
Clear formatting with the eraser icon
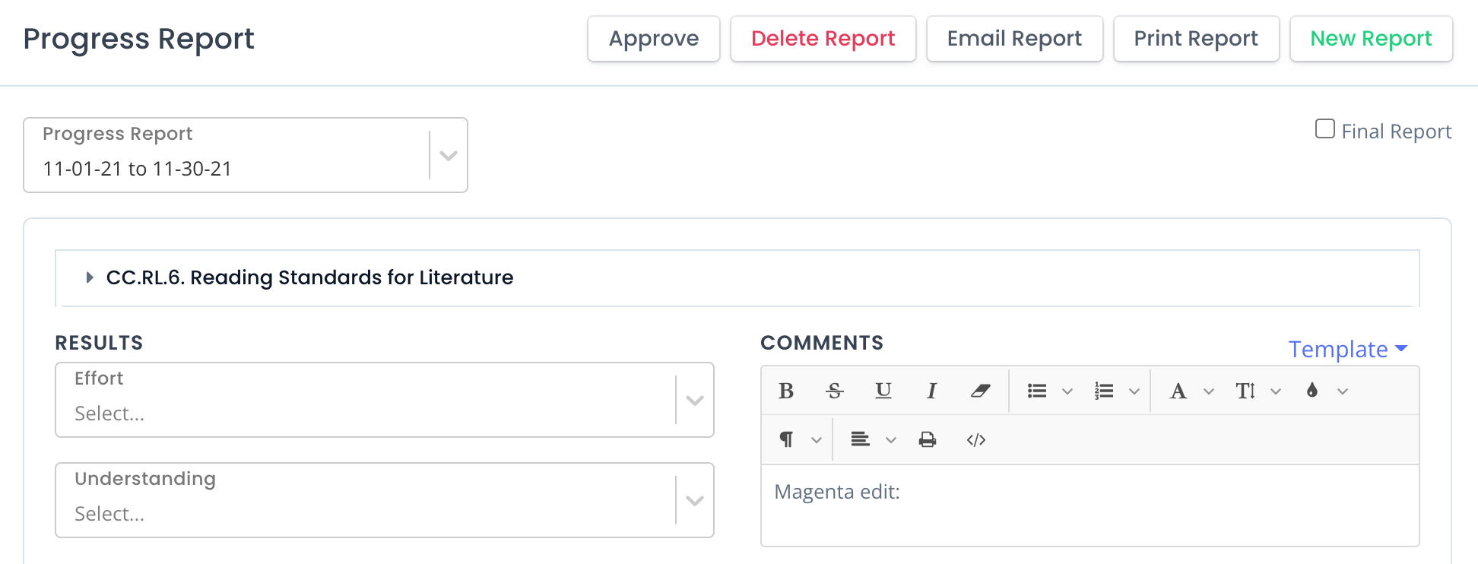(981, 391)
